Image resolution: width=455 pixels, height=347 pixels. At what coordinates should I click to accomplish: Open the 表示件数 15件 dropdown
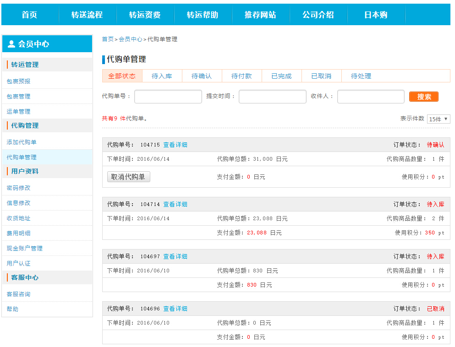[x=439, y=119]
